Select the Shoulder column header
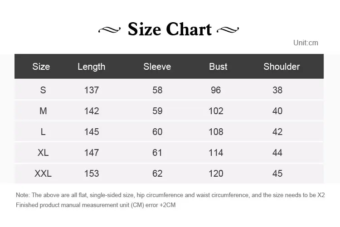 (x=282, y=67)
